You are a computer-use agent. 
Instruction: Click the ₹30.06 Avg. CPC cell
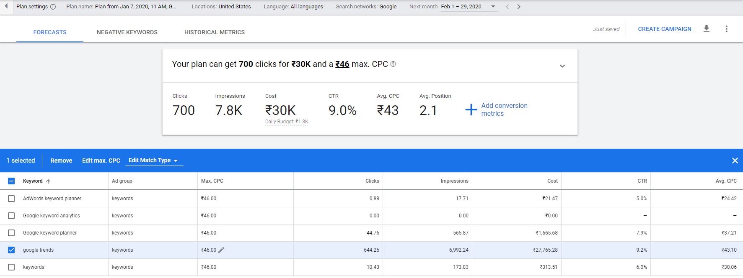[x=729, y=267]
